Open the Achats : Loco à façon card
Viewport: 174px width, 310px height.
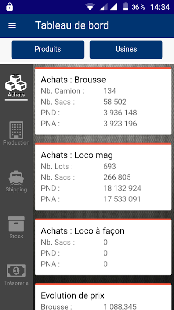click(103, 247)
